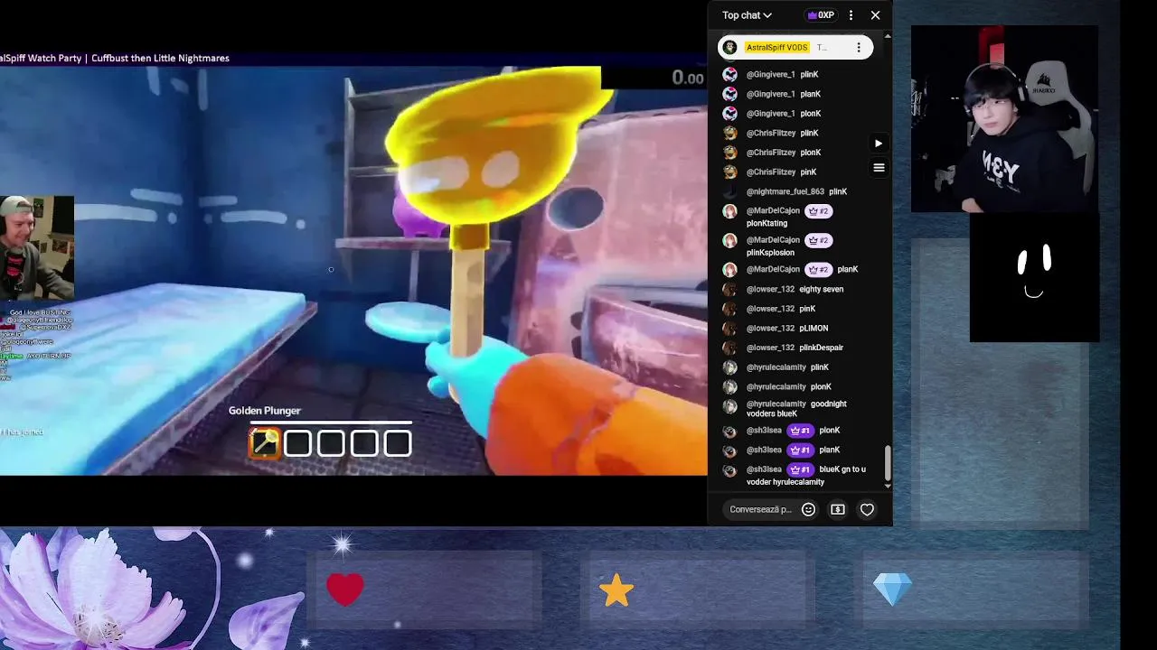Click the #1 badge on 'blueK gn' message
Screen dimensions: 1157x650
(799, 469)
